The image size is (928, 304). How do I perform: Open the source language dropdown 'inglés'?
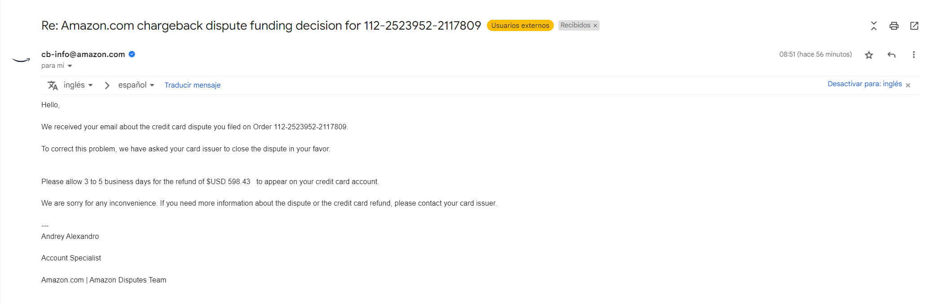point(78,85)
